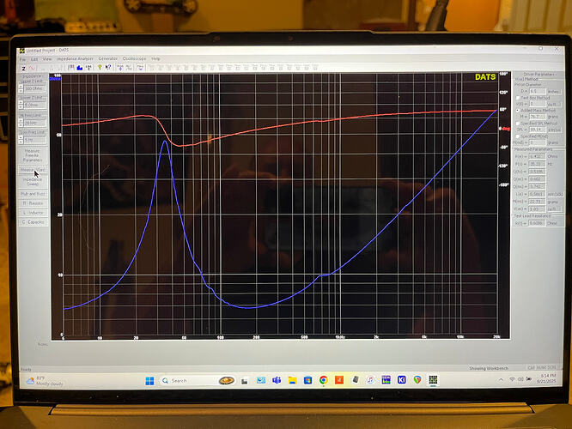Open the piston diameter inches unit dropdown

(554, 92)
